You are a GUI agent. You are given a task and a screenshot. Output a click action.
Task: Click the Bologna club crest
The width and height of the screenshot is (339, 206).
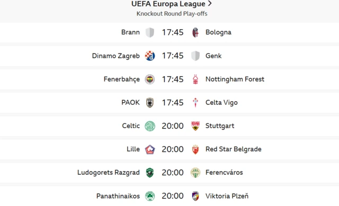pyautogui.click(x=195, y=32)
